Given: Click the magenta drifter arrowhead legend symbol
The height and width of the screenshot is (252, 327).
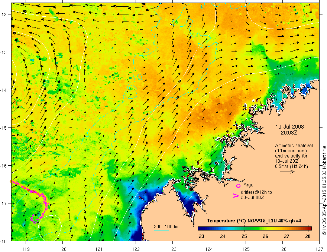Looking at the screenshot, I should click(236, 196).
